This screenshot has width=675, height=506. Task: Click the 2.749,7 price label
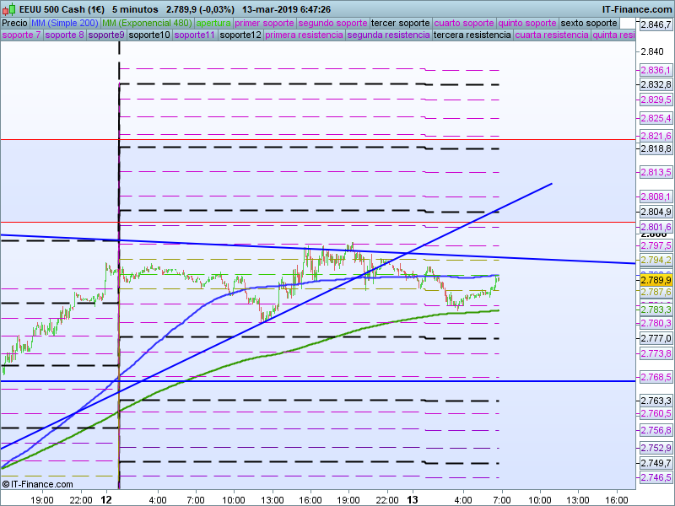pos(656,463)
